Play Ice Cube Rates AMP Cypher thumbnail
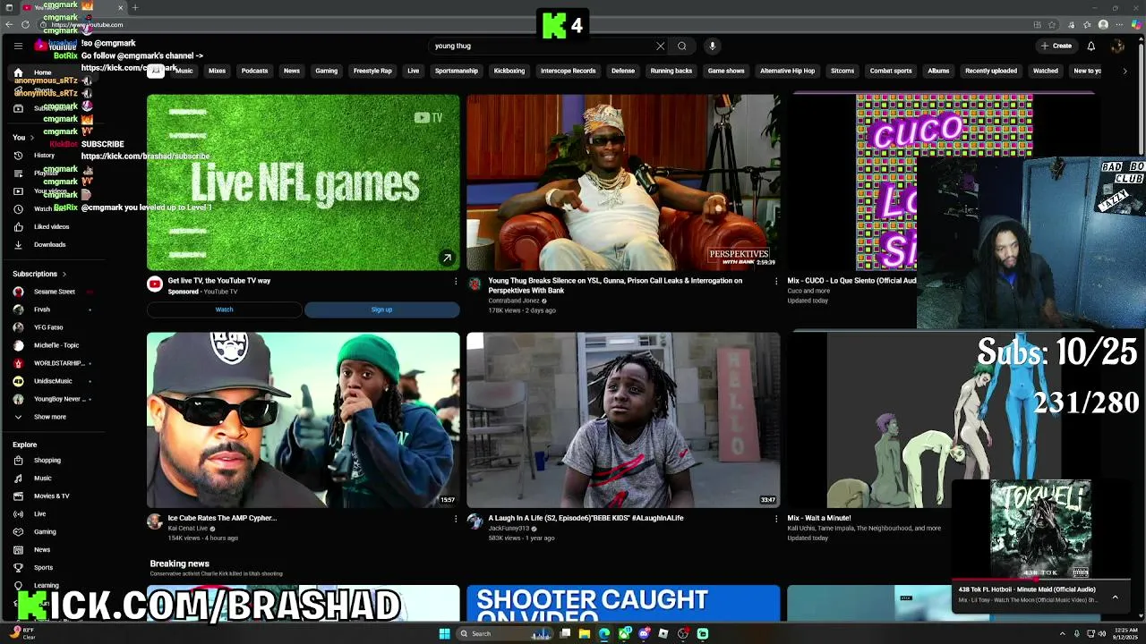1146x644 pixels. [304, 420]
